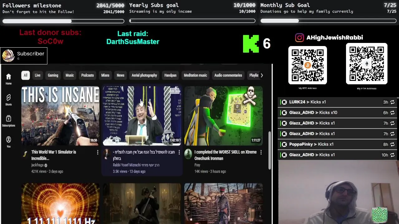Click 'LURK24 > Kicks x1' text
The image size is (399, 224).
(x=308, y=102)
